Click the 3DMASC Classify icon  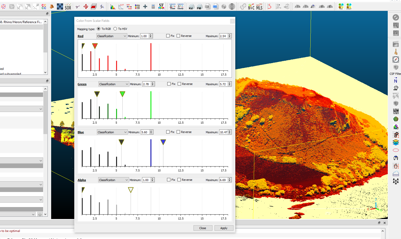(x=349, y=7)
